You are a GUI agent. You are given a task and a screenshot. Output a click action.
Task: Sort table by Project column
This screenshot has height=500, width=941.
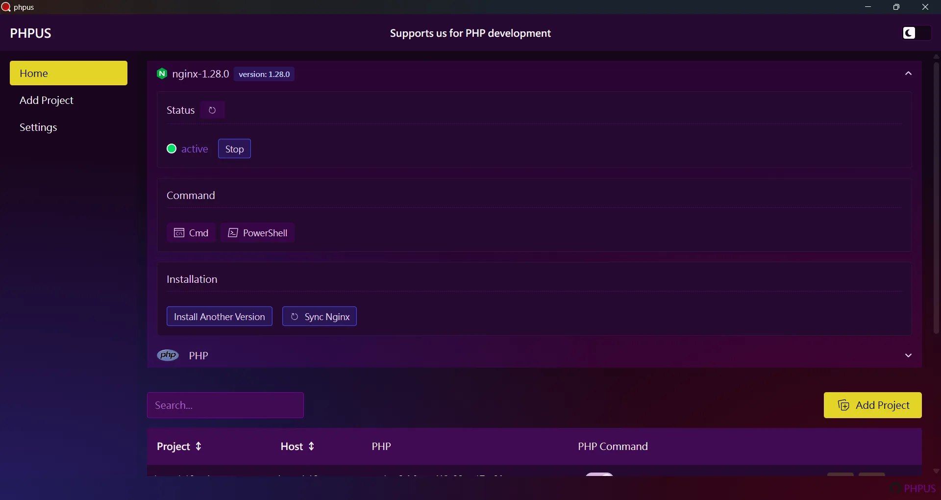click(x=179, y=446)
